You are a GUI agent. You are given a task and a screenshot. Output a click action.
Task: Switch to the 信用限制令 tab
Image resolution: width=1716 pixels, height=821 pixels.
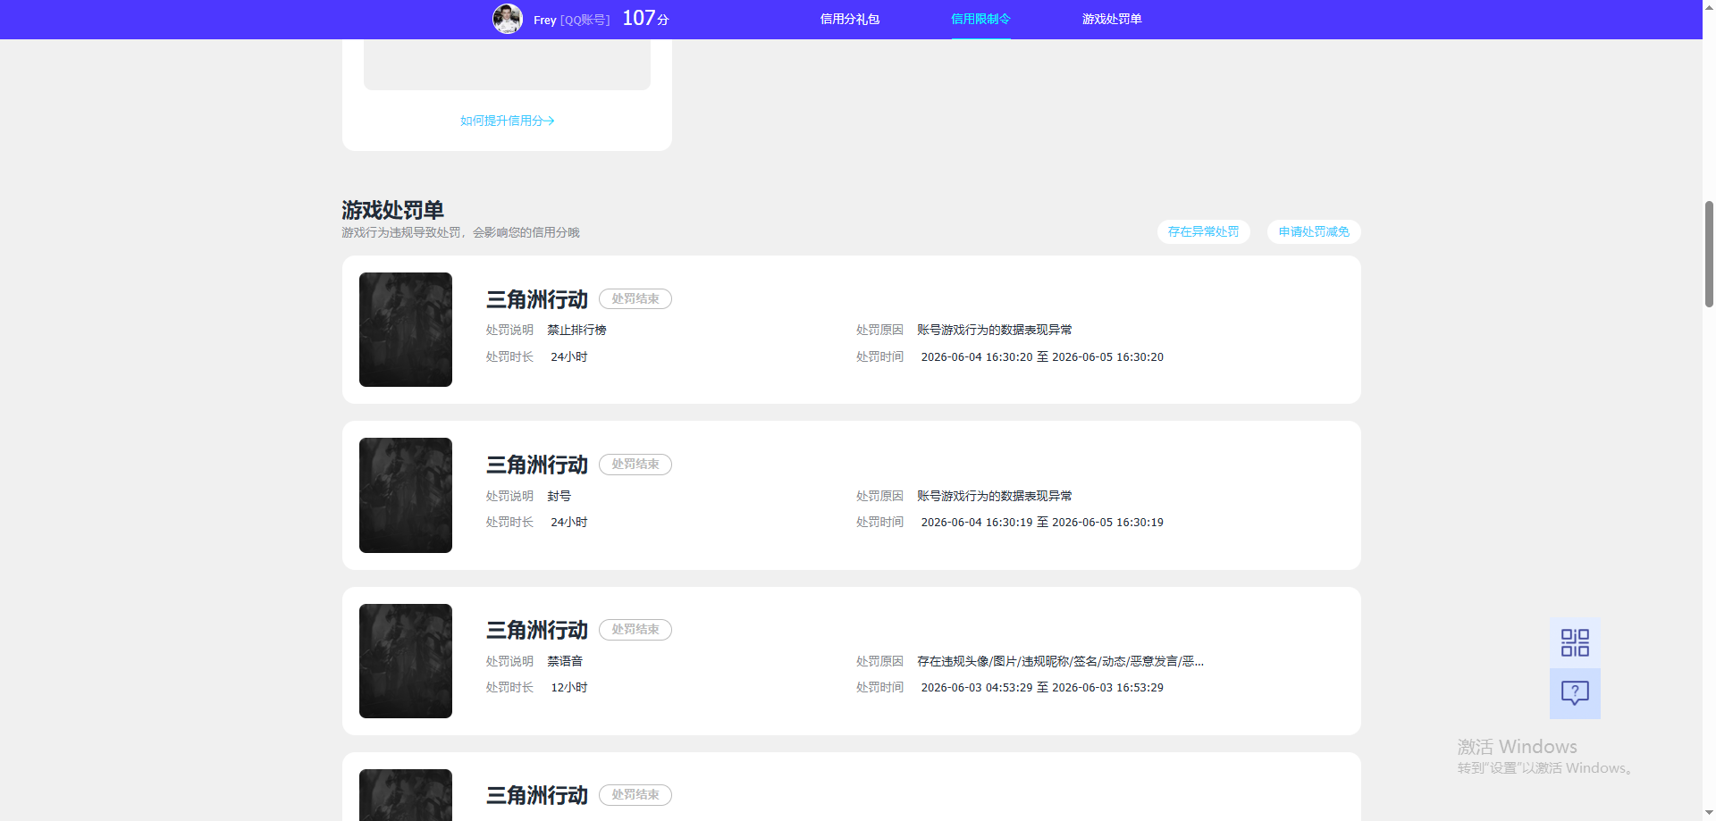tap(980, 19)
